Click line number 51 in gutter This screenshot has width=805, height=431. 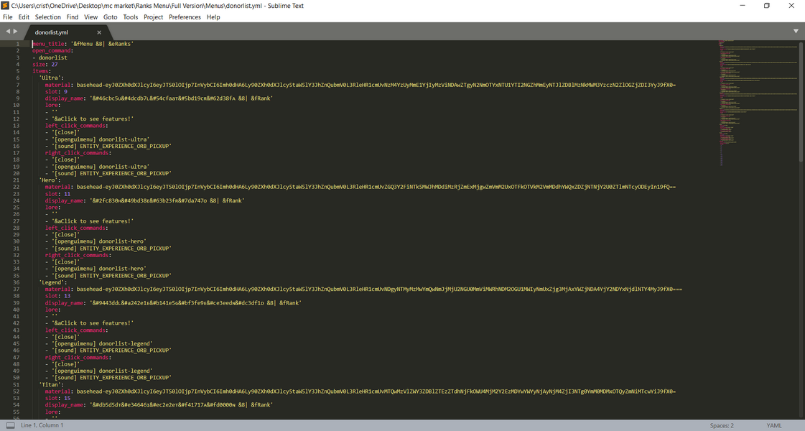[16, 385]
